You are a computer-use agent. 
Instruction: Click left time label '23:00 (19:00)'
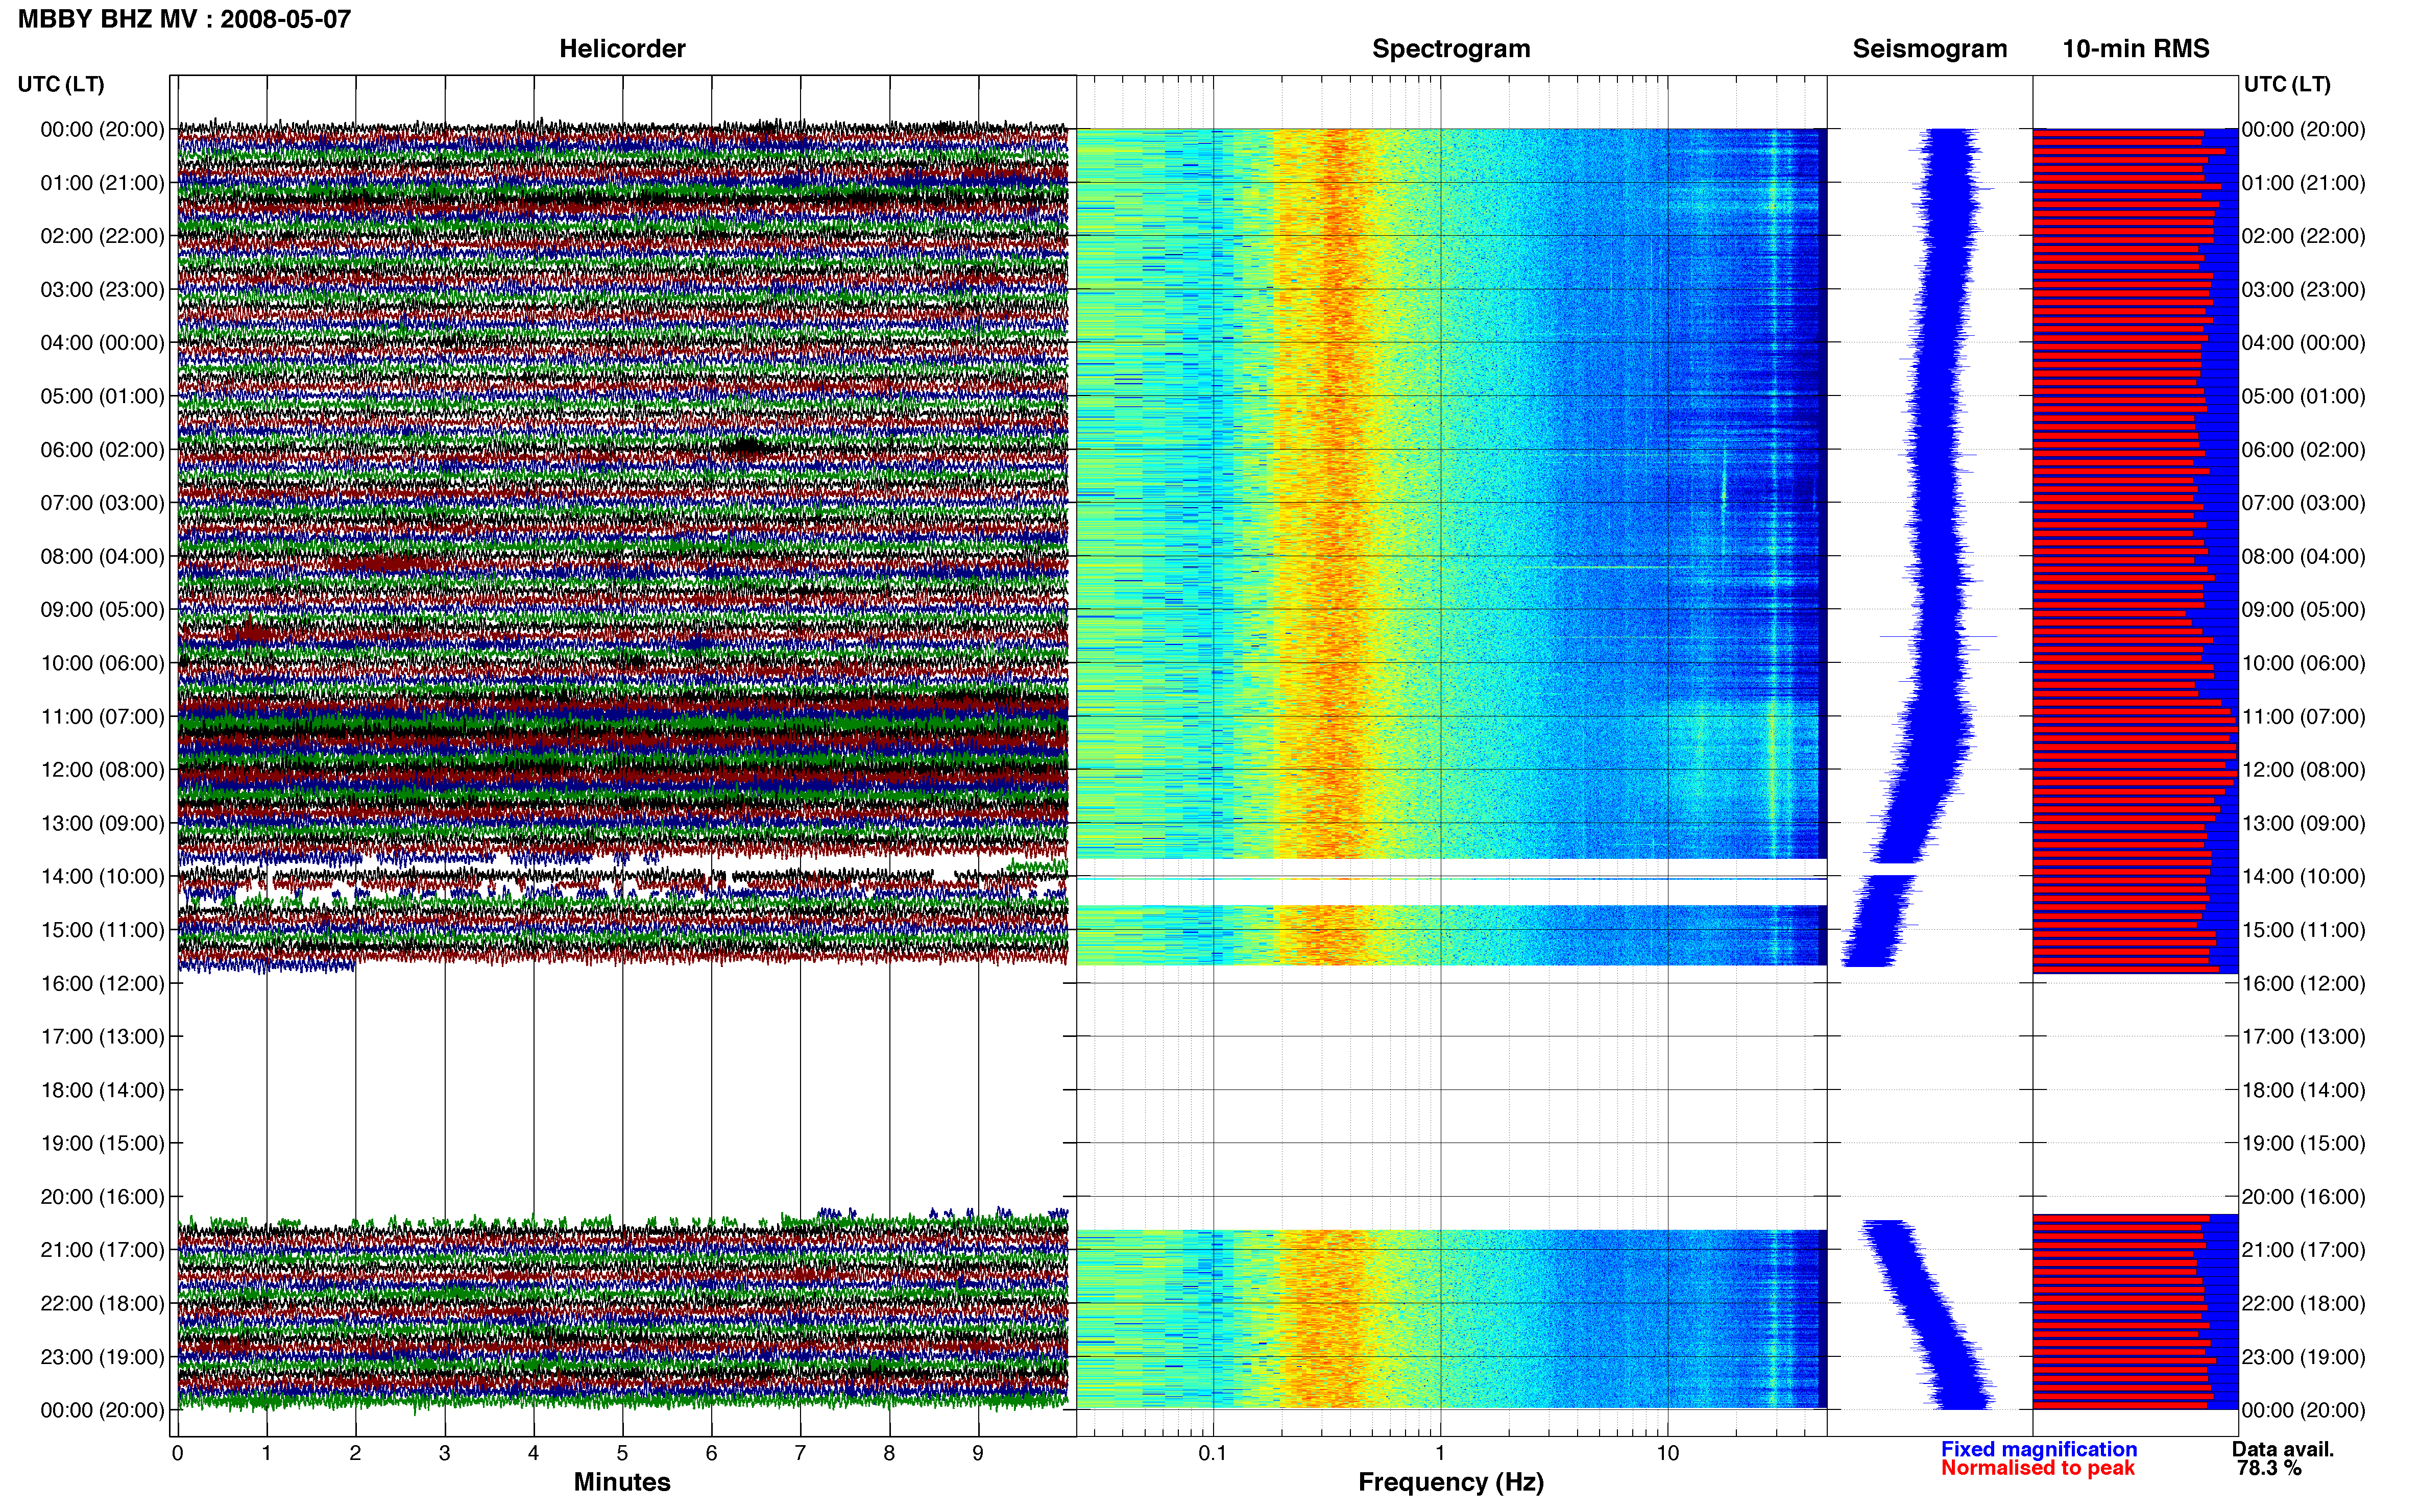tap(102, 1357)
